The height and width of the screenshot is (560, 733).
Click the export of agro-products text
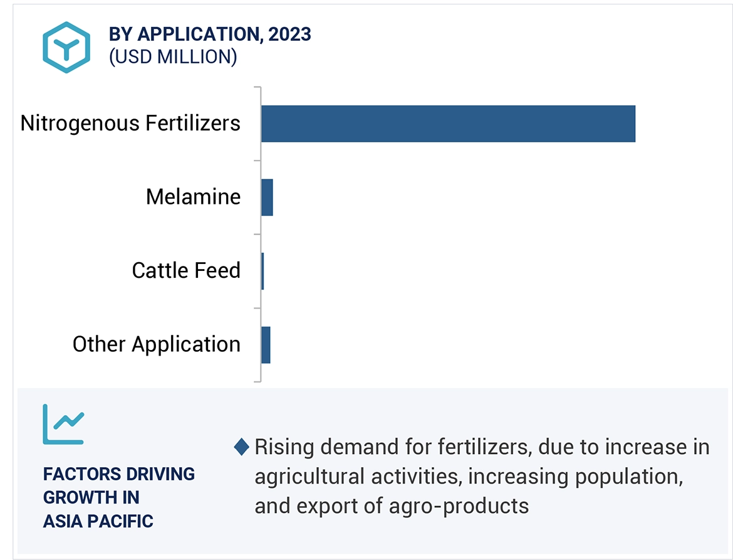[392, 505]
